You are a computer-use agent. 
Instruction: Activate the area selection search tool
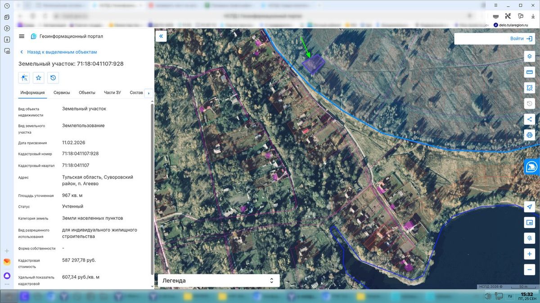click(x=530, y=88)
